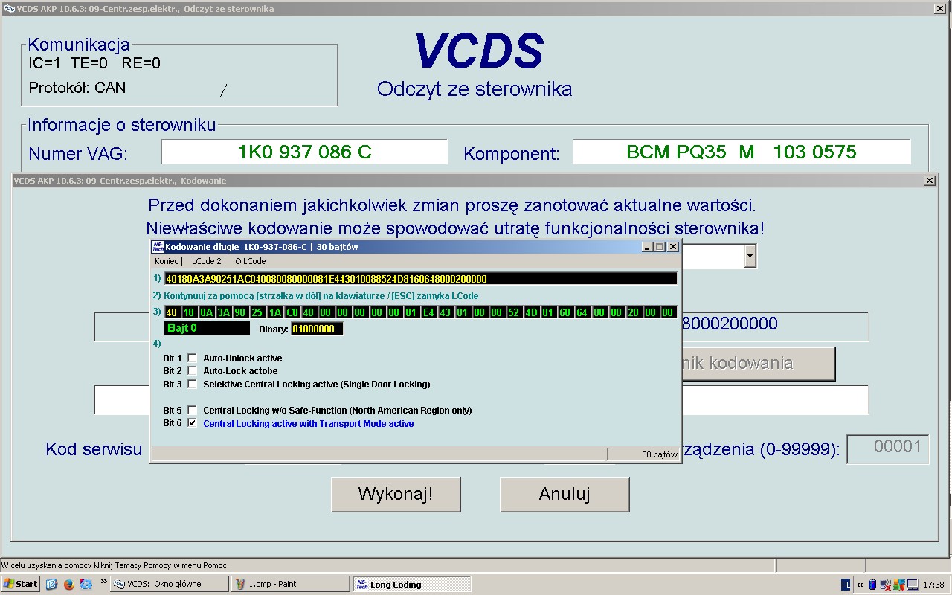Click the '30 bajtów' status bar panel
Viewport: 952px width, 595px height.
tap(643, 454)
